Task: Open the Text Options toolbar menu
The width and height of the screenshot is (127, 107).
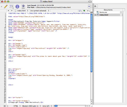Action: click(11, 6)
